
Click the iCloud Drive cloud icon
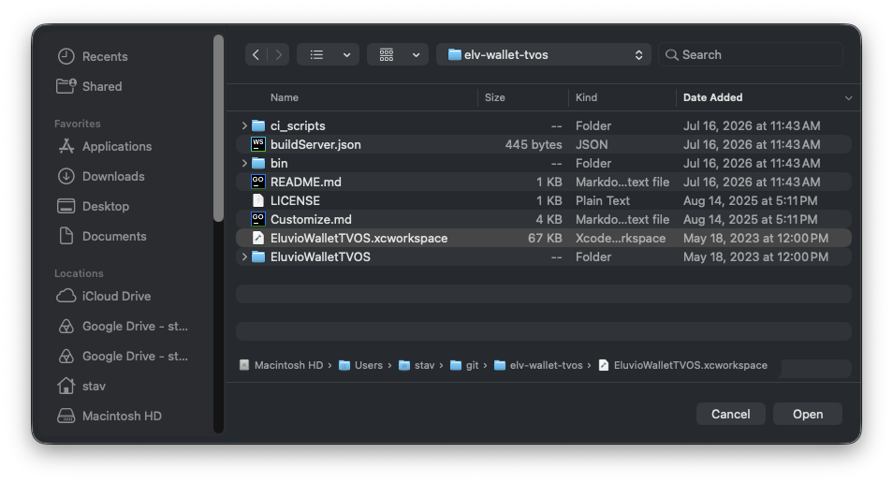click(66, 296)
